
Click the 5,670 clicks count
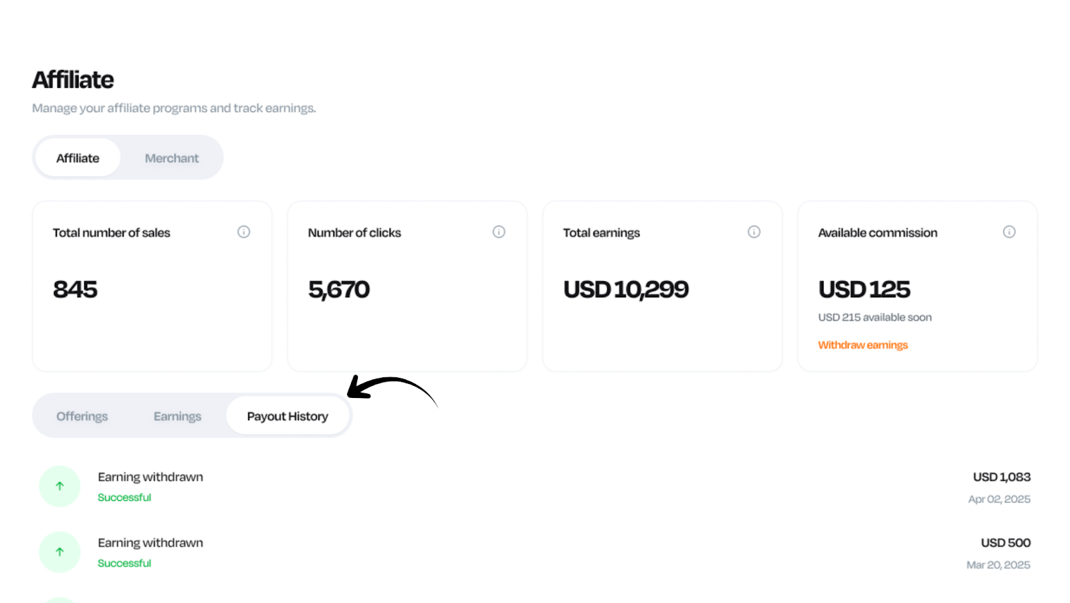point(339,289)
